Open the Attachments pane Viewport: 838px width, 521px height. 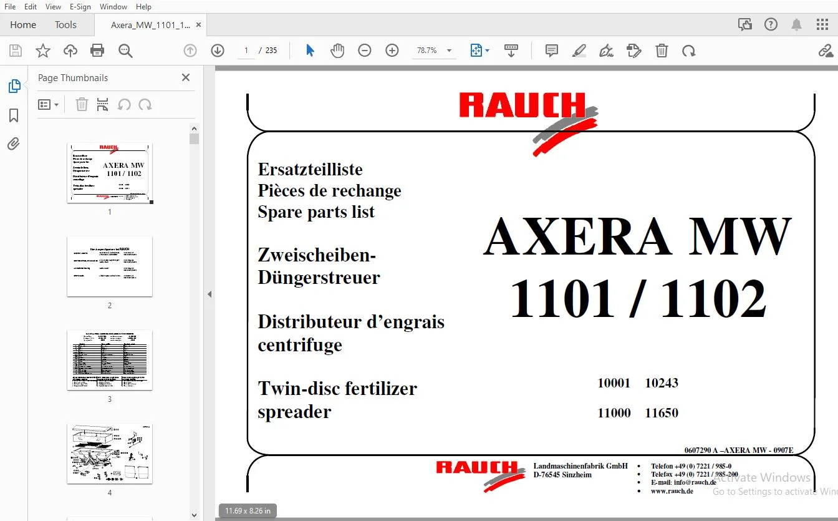pyautogui.click(x=14, y=144)
